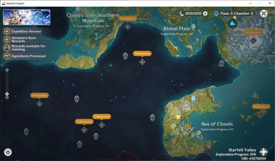Viewport: 275px width, 161px height.
Task: Click the yellow player arrow marker
Action: [178, 117]
